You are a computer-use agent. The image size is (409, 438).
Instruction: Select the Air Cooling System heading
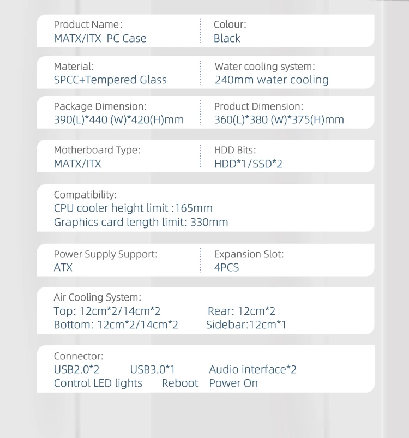(97, 297)
